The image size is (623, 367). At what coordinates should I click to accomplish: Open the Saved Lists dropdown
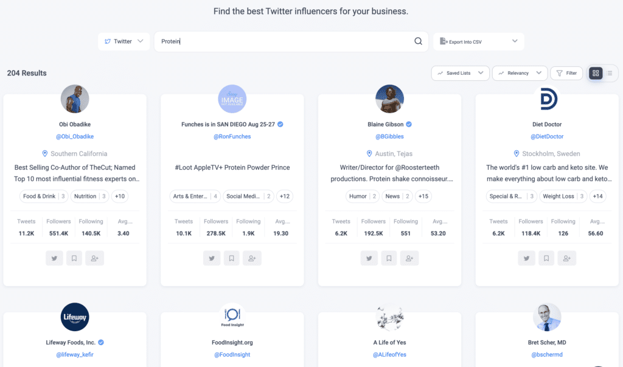pos(461,73)
